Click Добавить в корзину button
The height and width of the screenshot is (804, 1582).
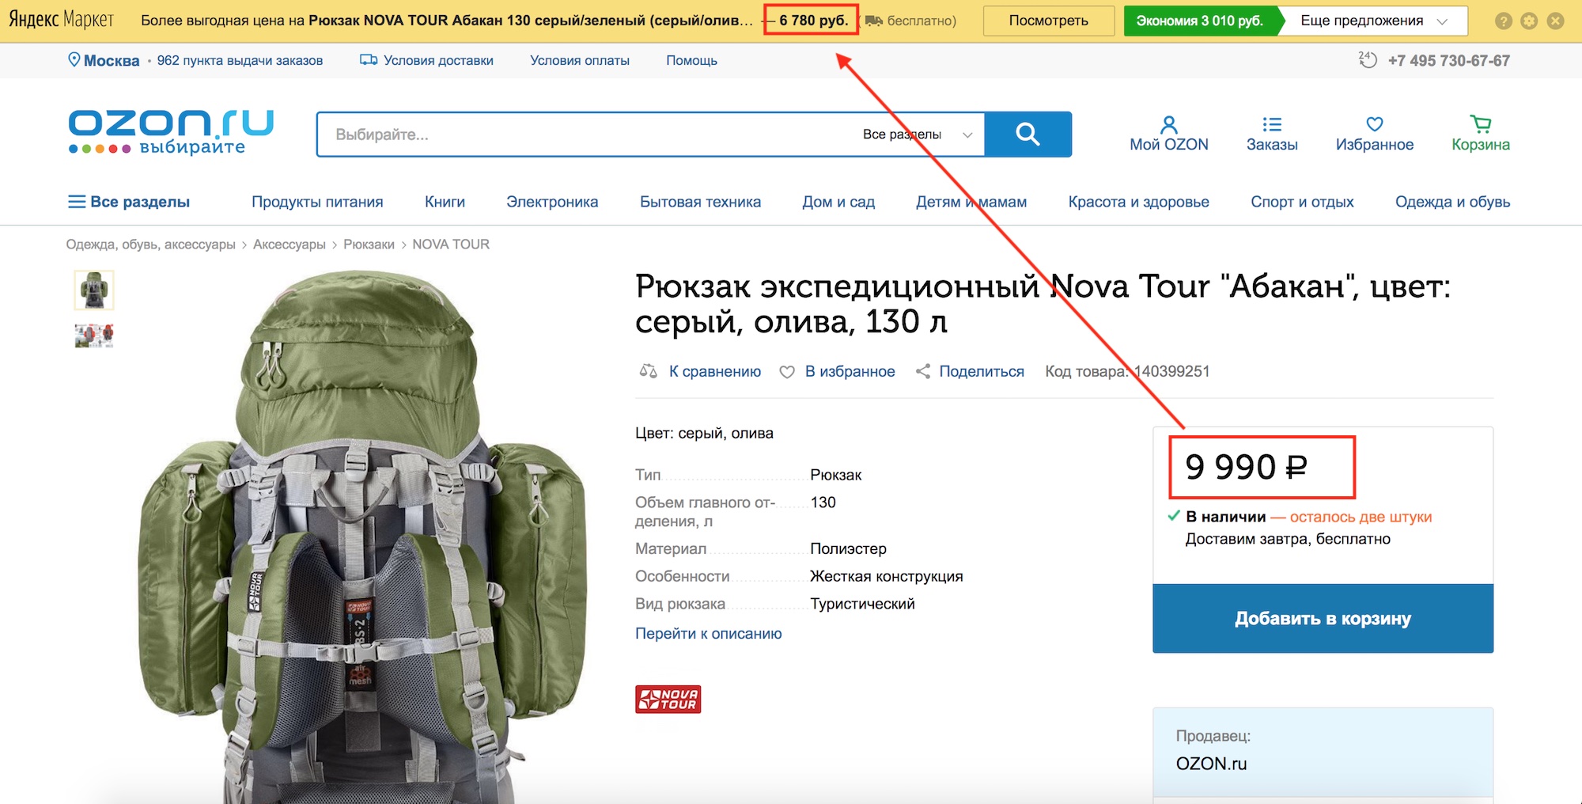1323,619
